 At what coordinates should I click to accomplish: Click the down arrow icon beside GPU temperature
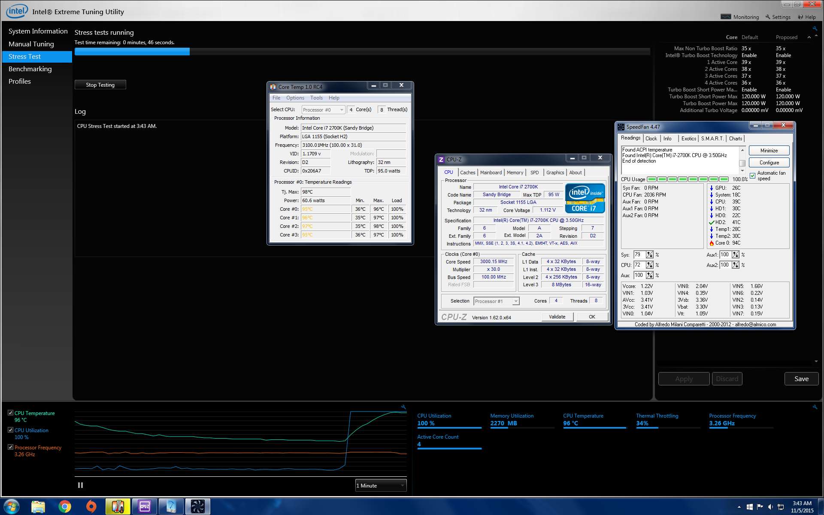(x=711, y=188)
